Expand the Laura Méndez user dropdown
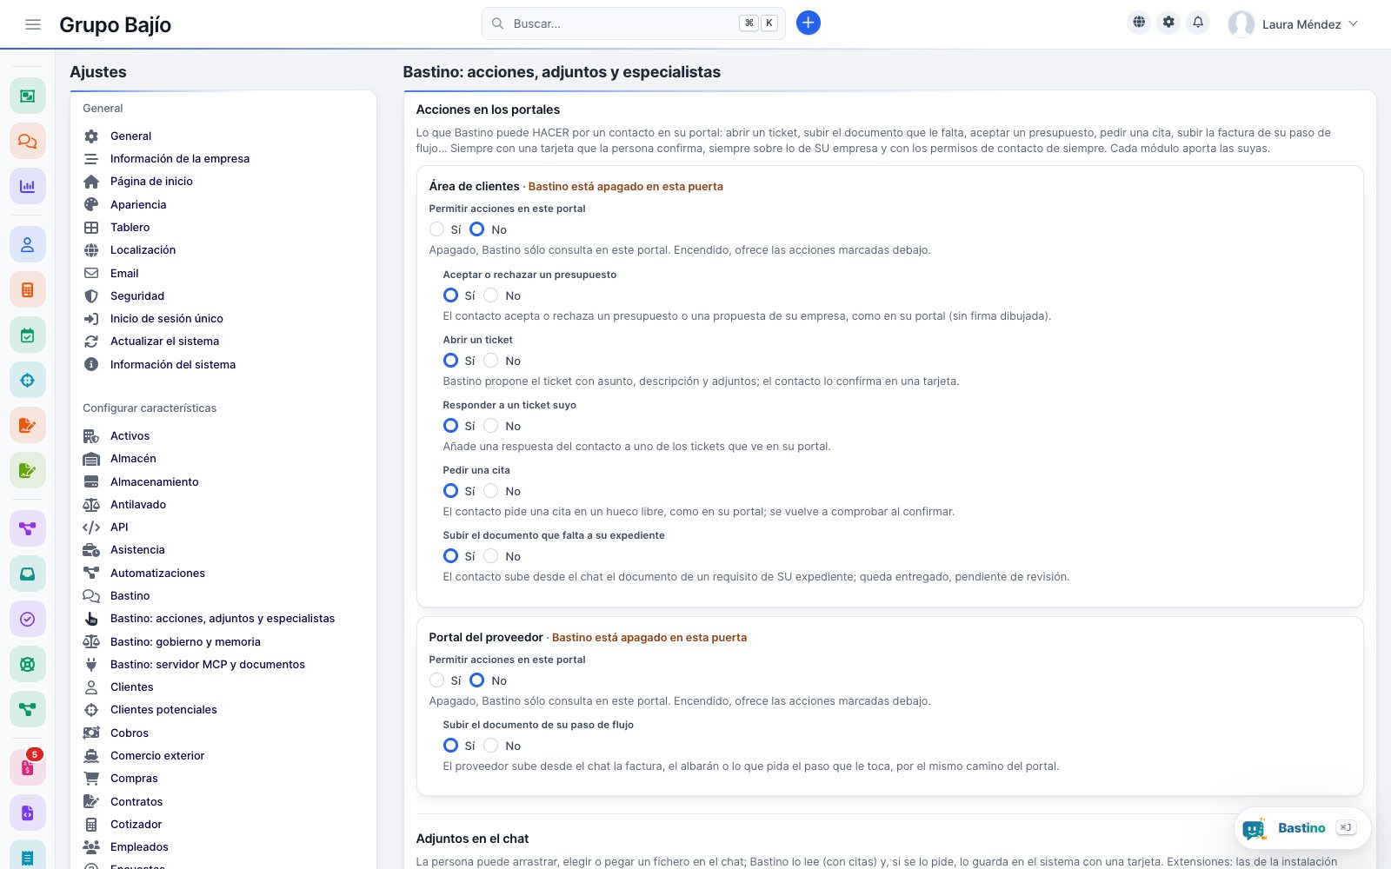The height and width of the screenshot is (869, 1391). click(1293, 24)
